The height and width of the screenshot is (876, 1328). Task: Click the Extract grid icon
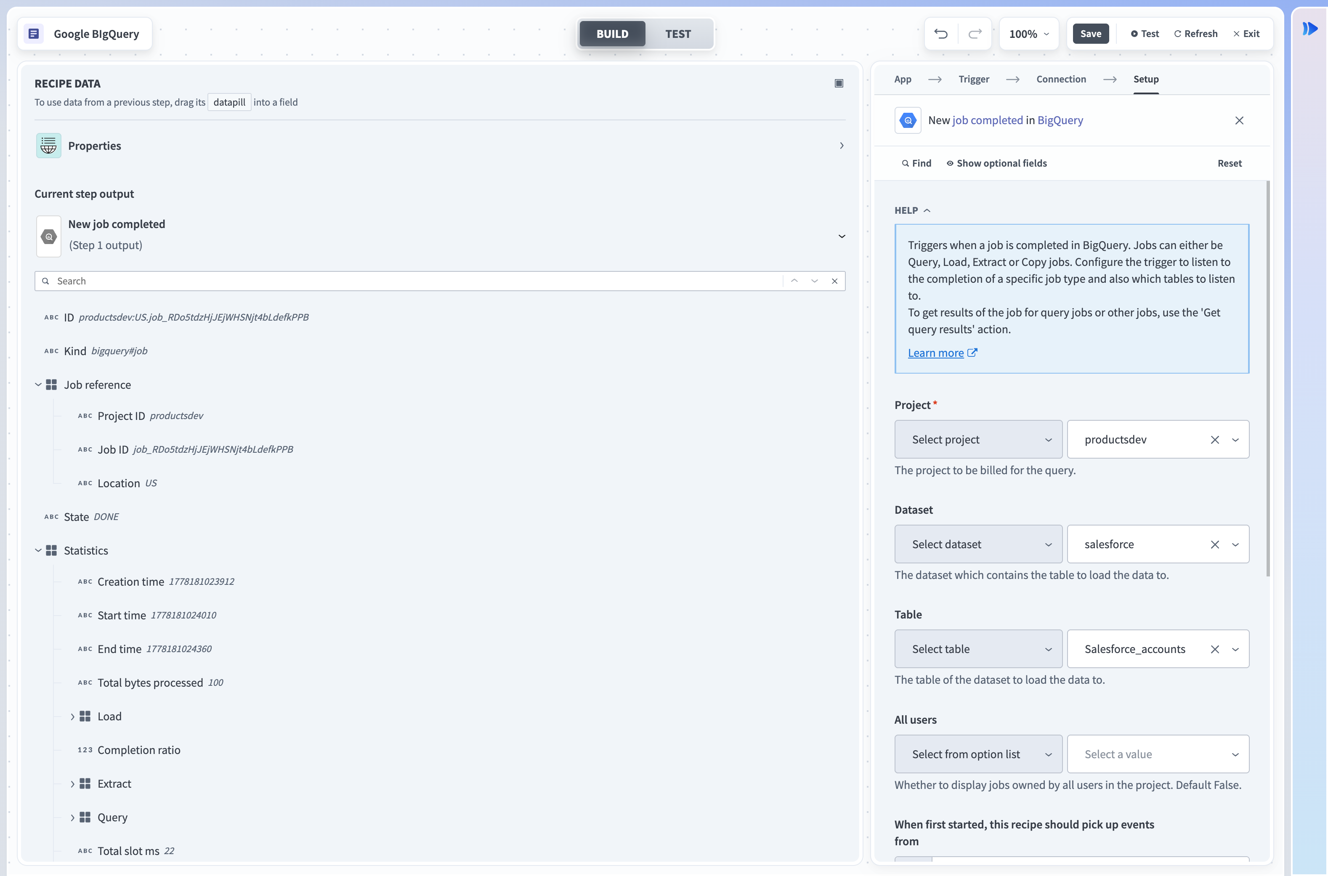pos(85,784)
